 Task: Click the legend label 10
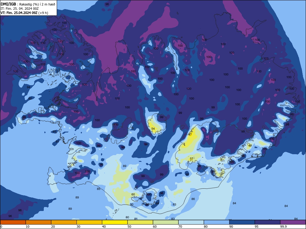28,227
